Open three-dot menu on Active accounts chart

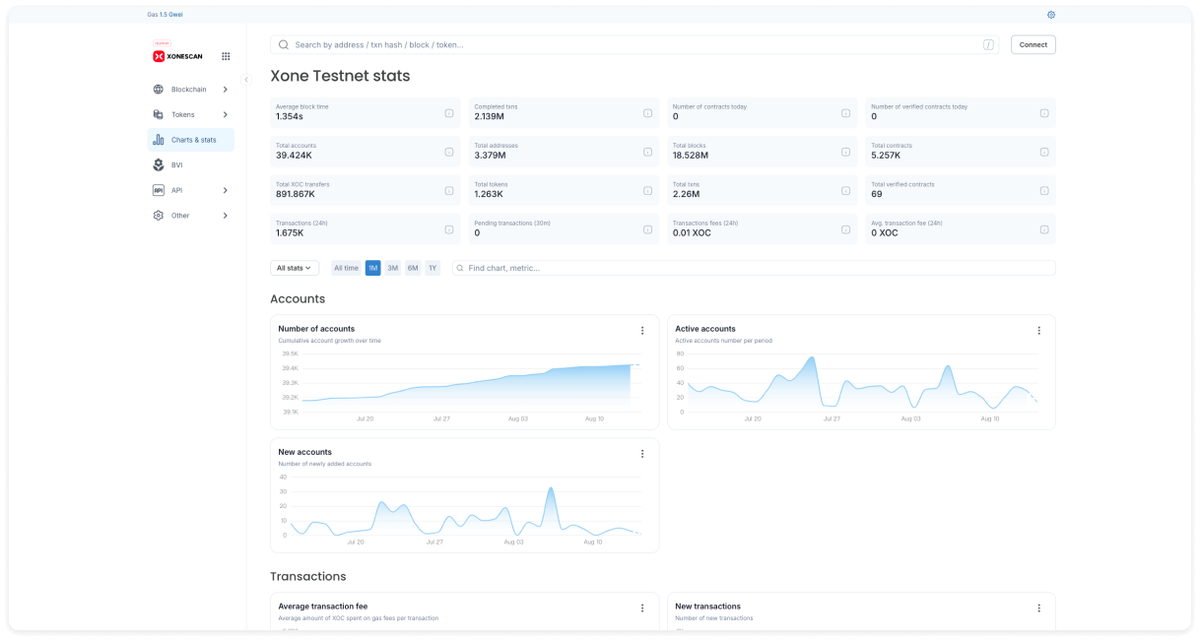[x=1038, y=331]
